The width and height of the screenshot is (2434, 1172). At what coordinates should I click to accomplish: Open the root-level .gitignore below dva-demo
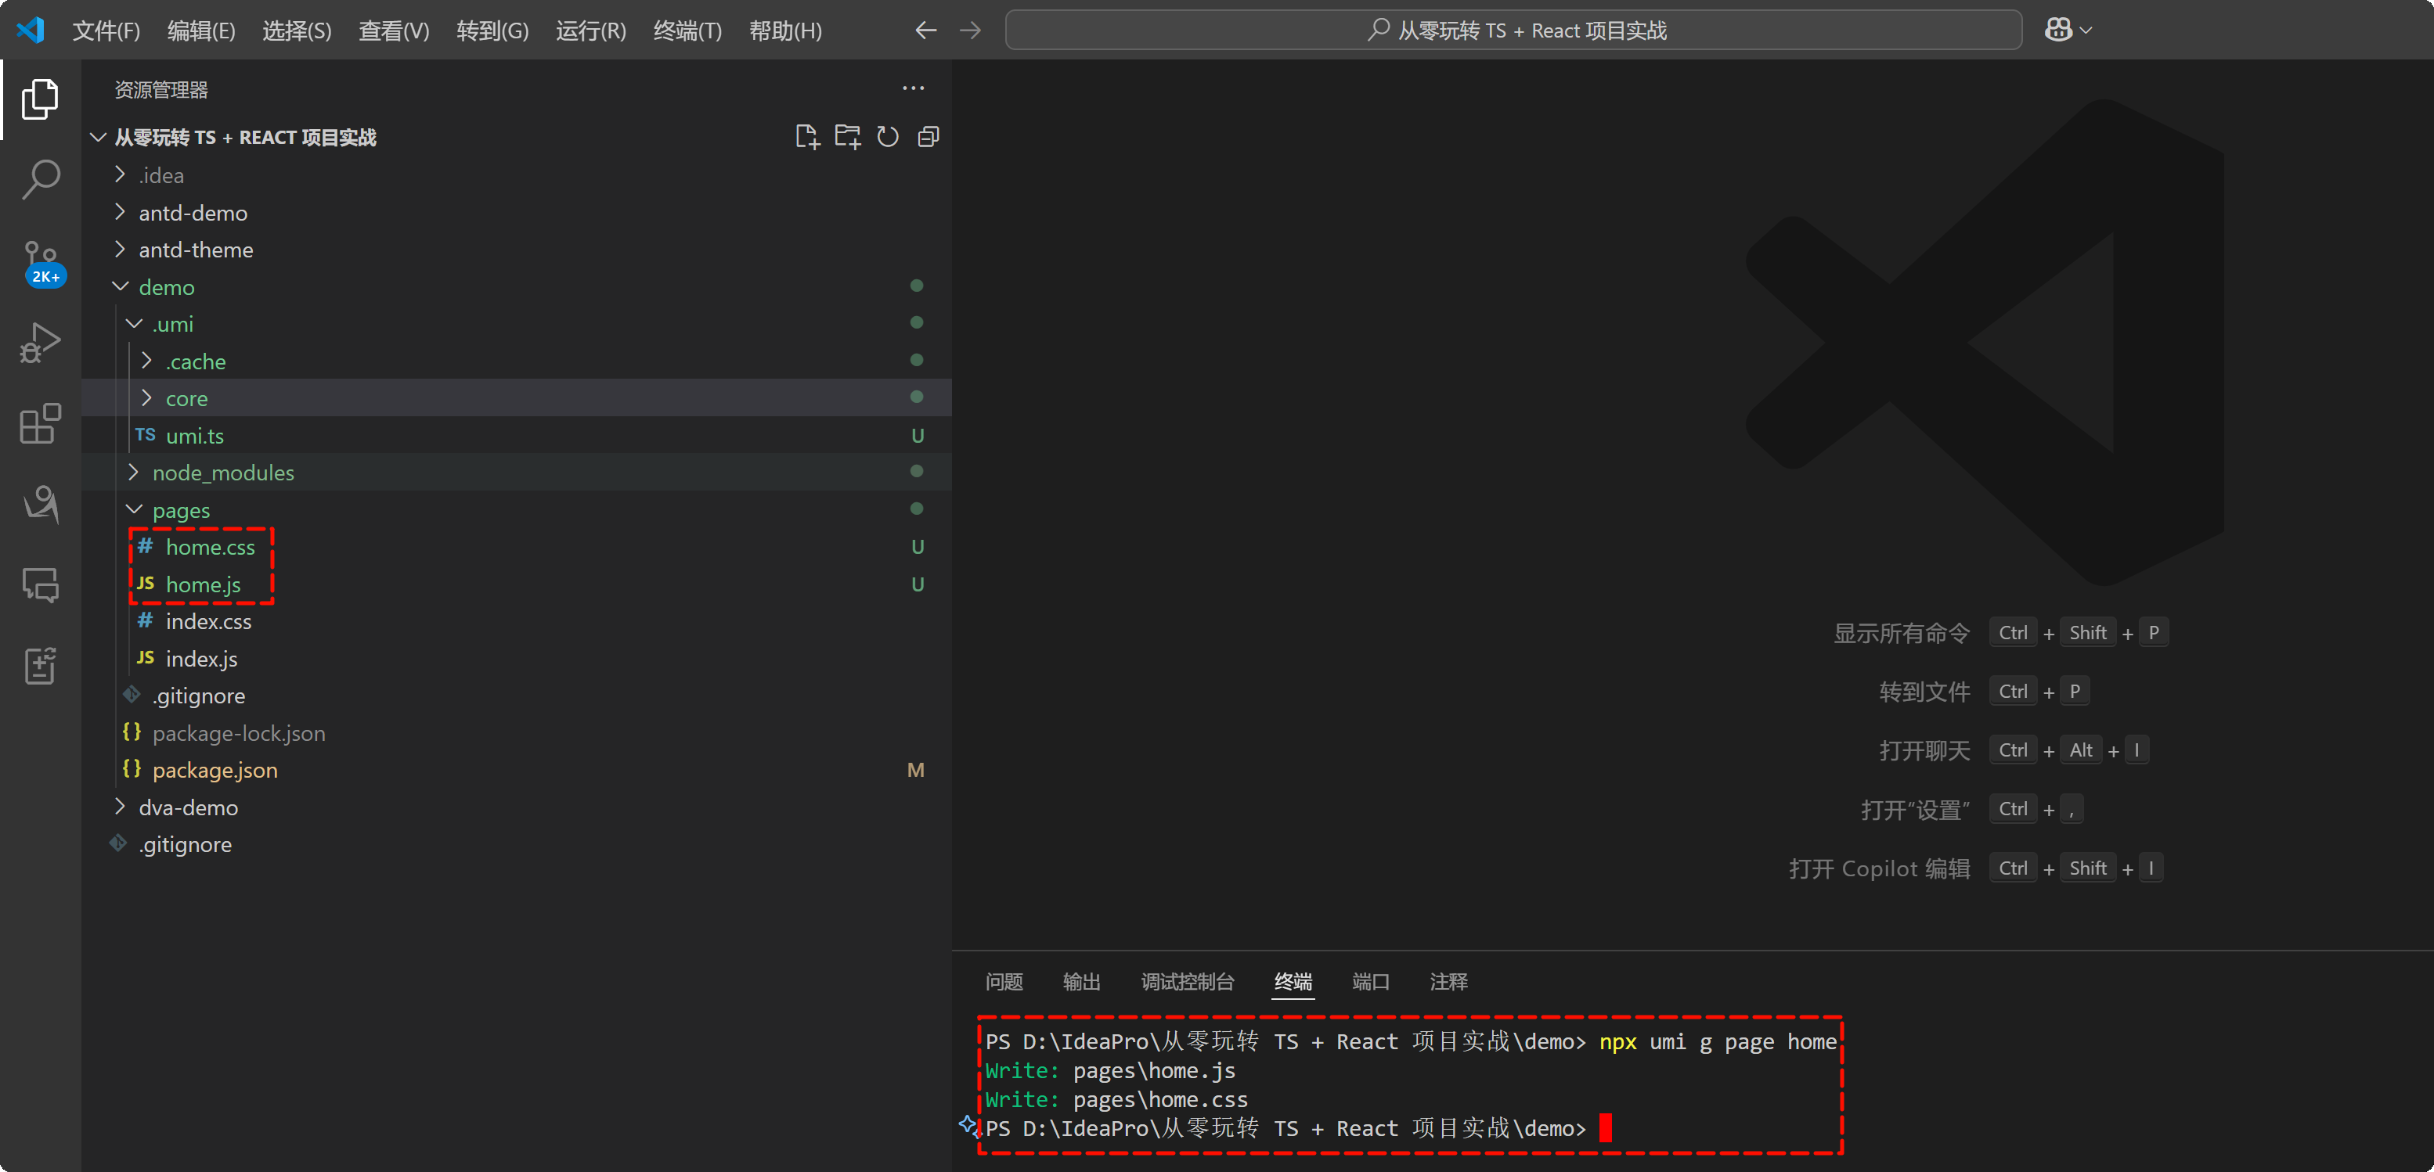coord(517,844)
